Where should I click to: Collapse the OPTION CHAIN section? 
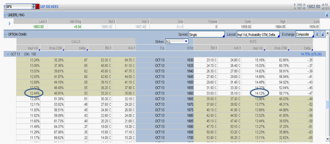point(5,35)
